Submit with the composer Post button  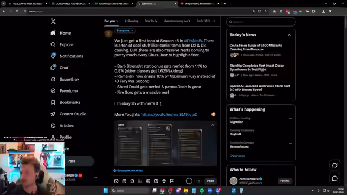[x=210, y=181]
